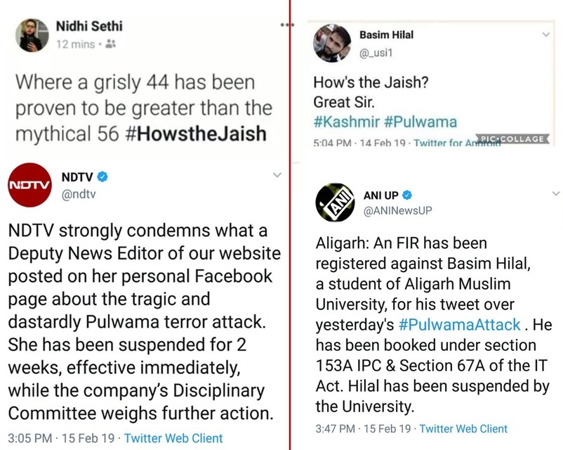Screen dimensions: 563x450
Task: Click Twitter Web Client link under NDTV tweet
Action: (x=173, y=438)
